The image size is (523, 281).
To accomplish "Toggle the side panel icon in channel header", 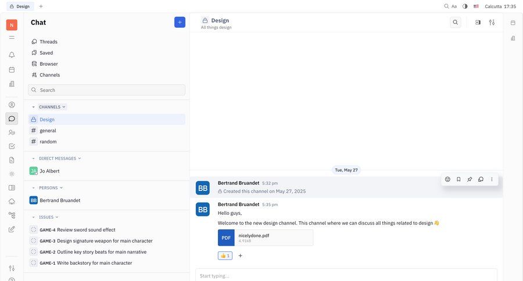I will coord(478,22).
